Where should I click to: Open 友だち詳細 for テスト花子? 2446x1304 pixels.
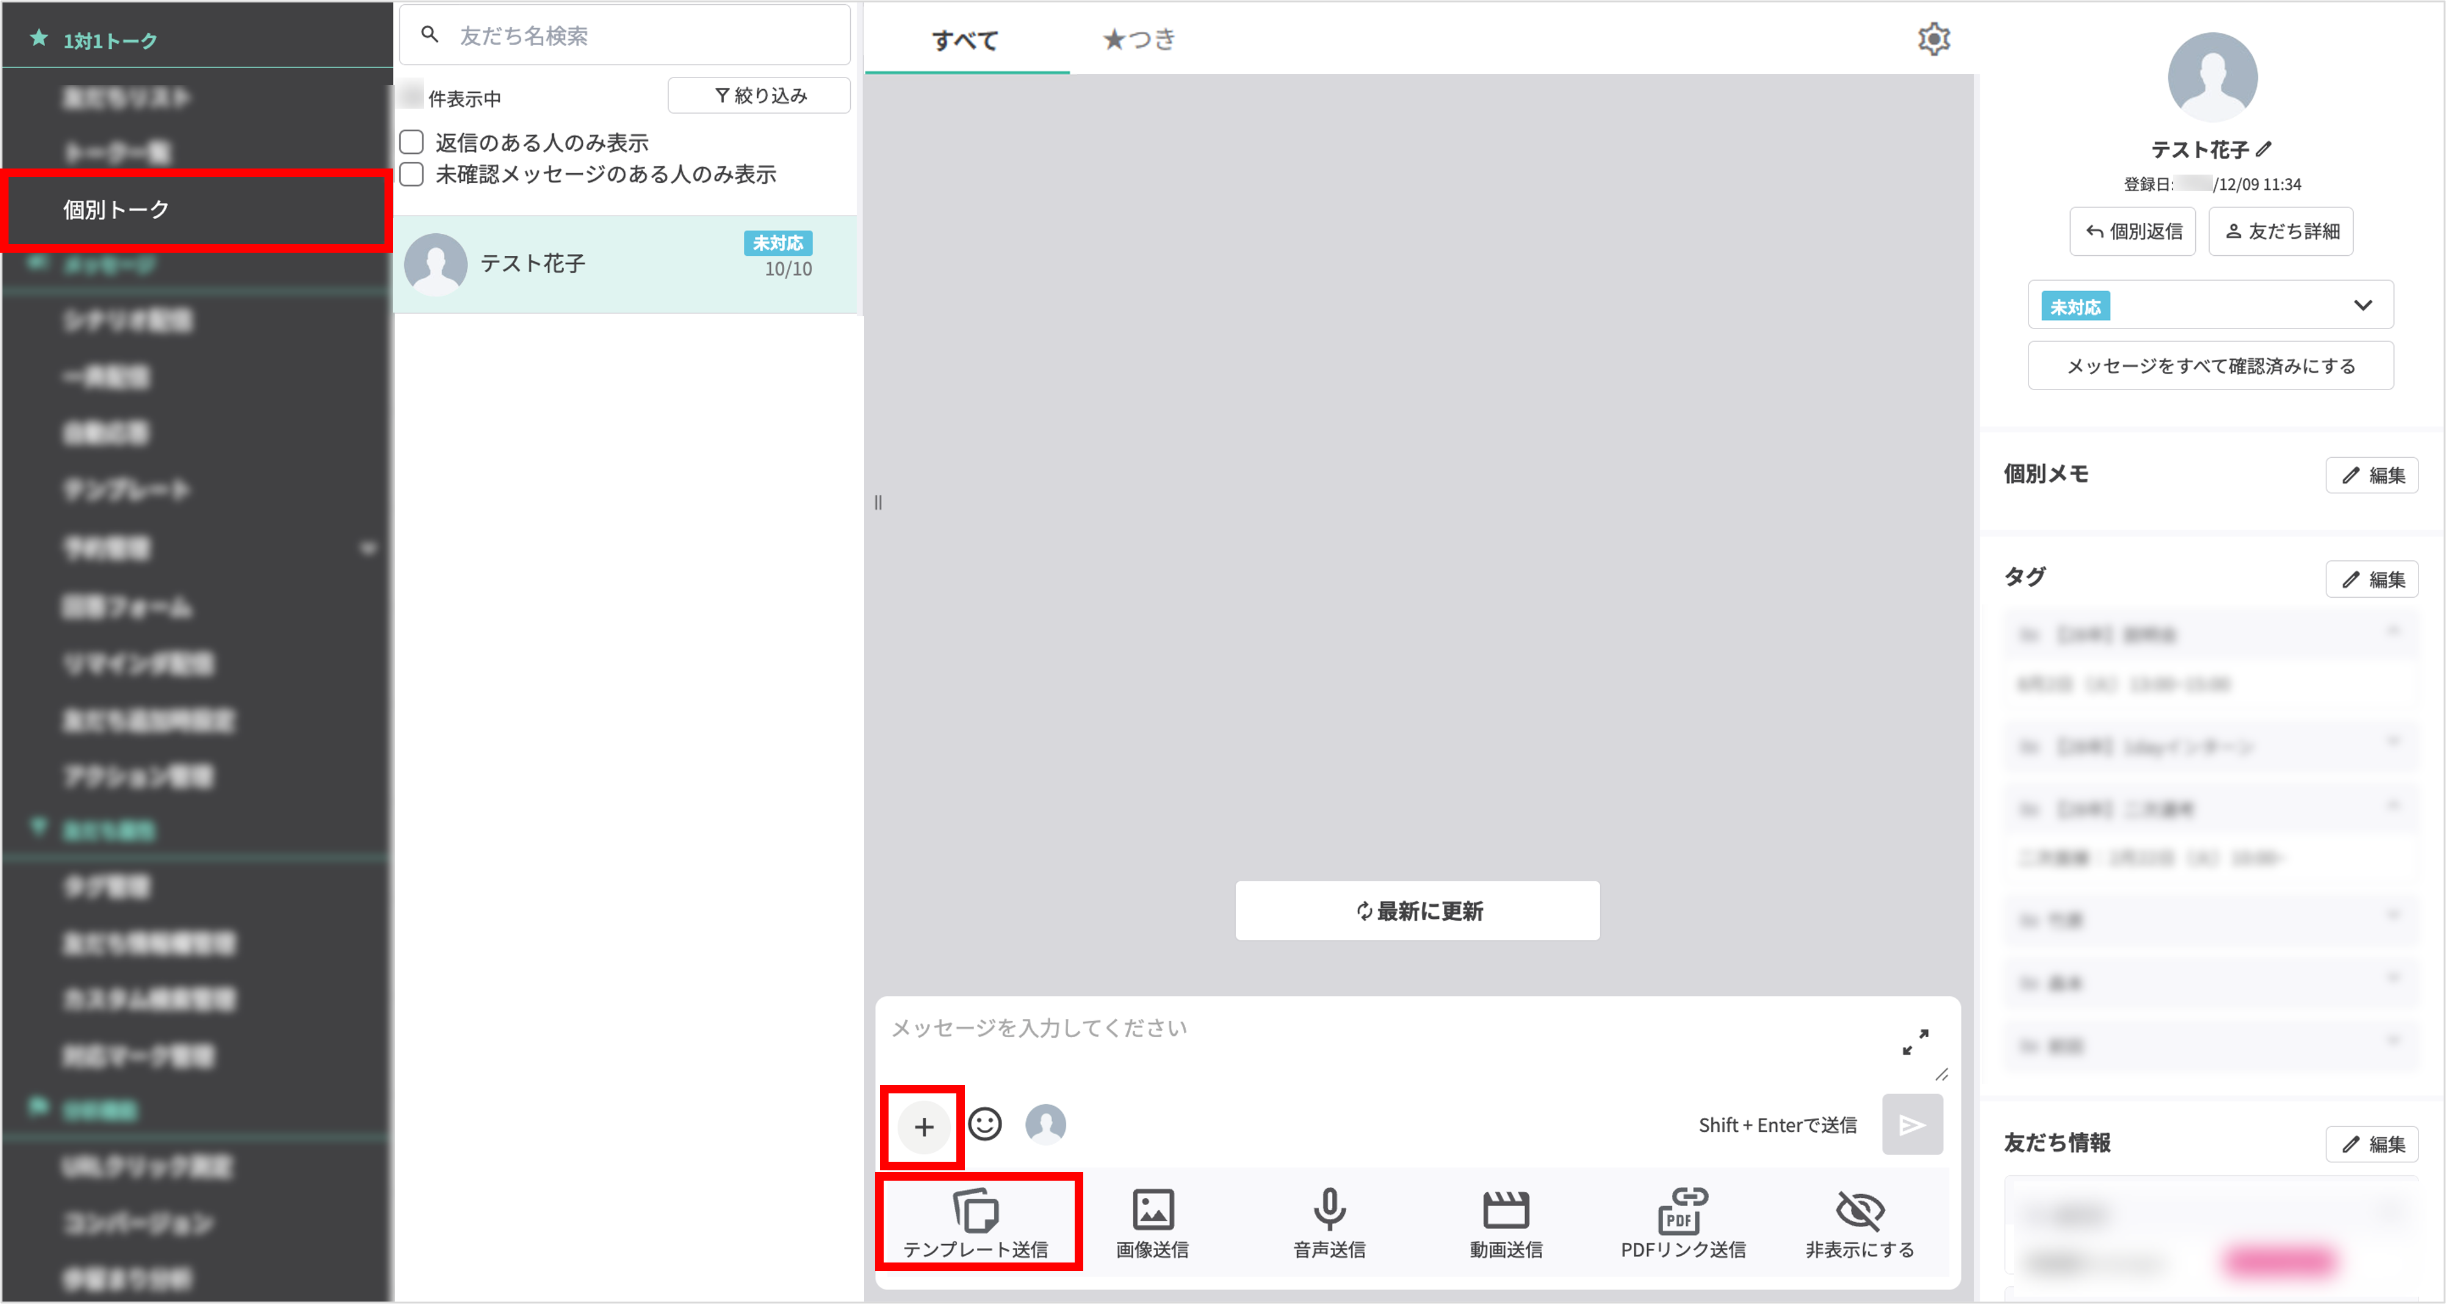tap(2281, 231)
